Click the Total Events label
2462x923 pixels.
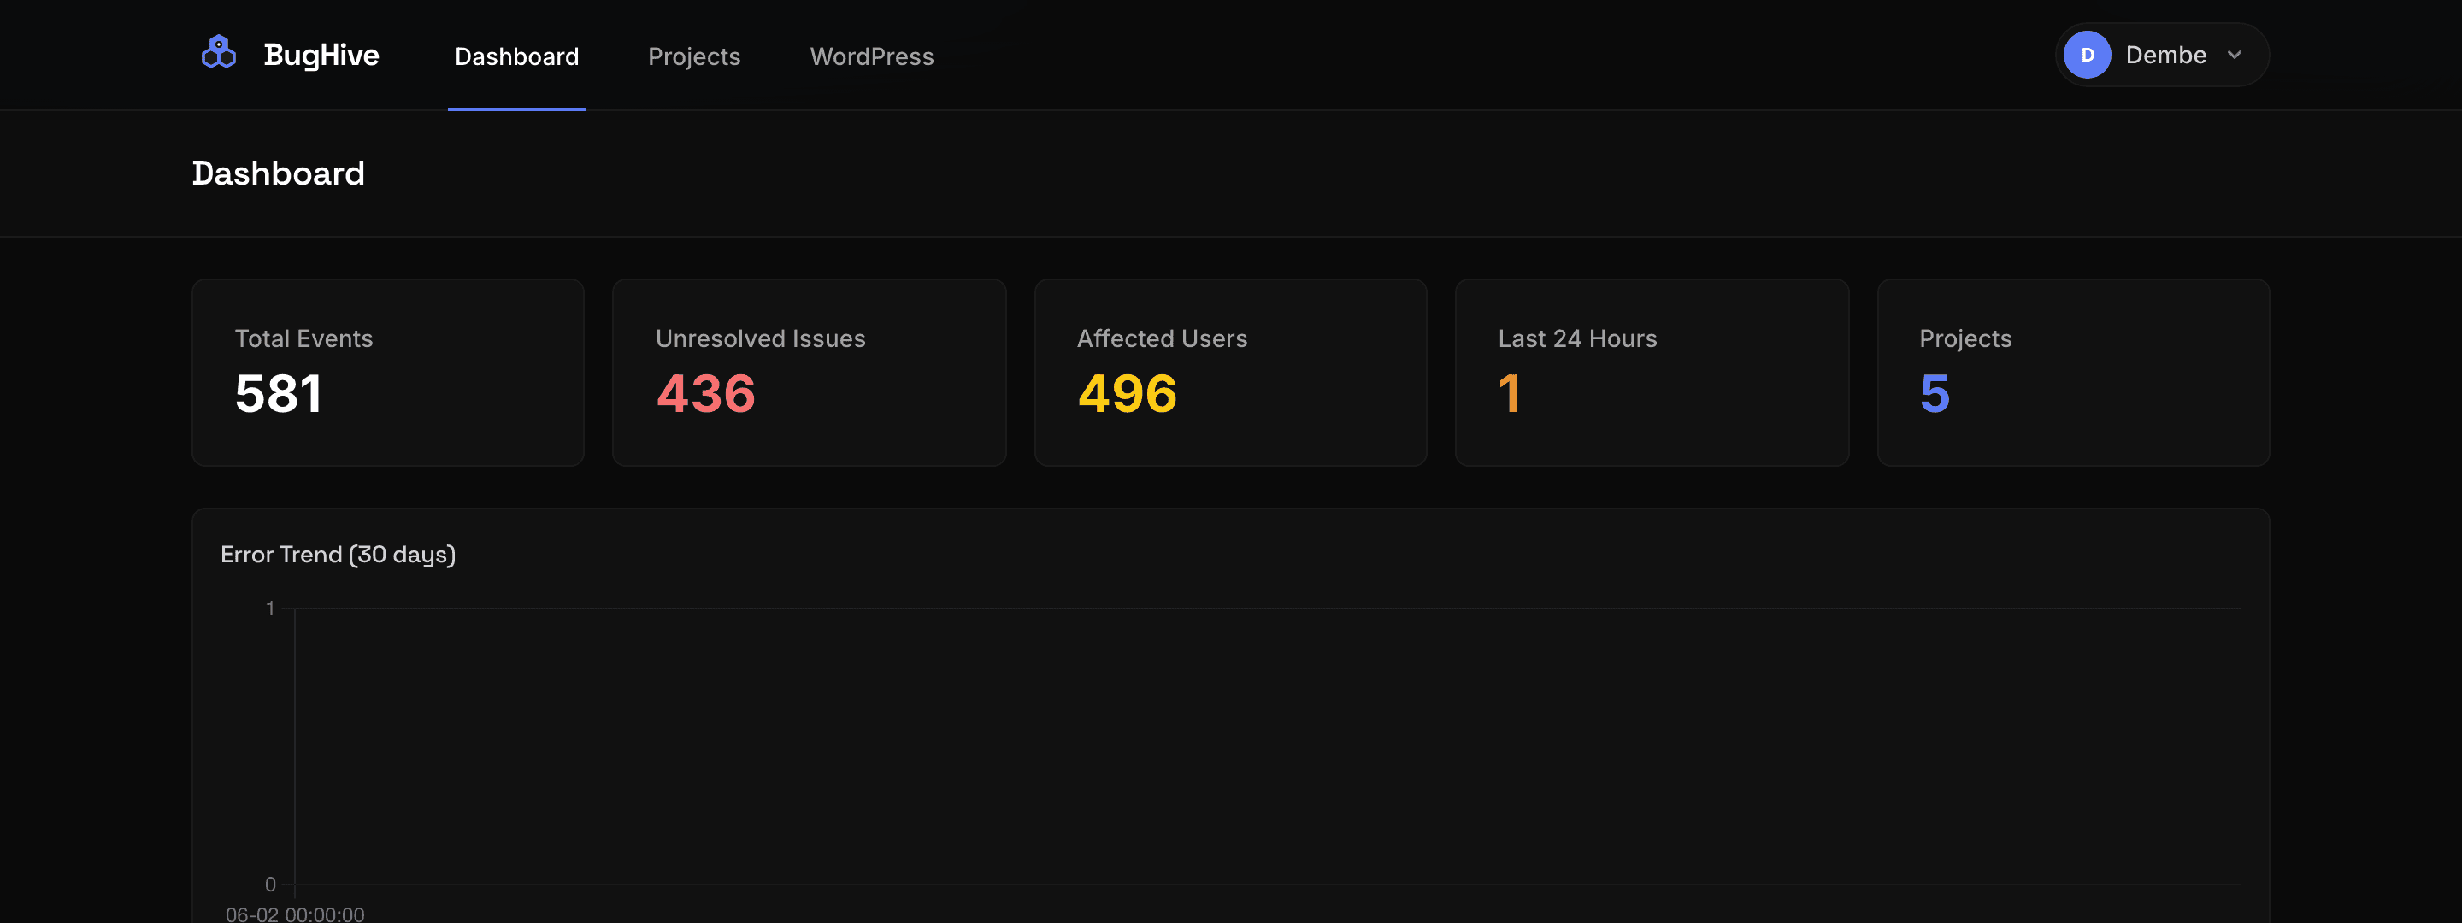coord(304,338)
